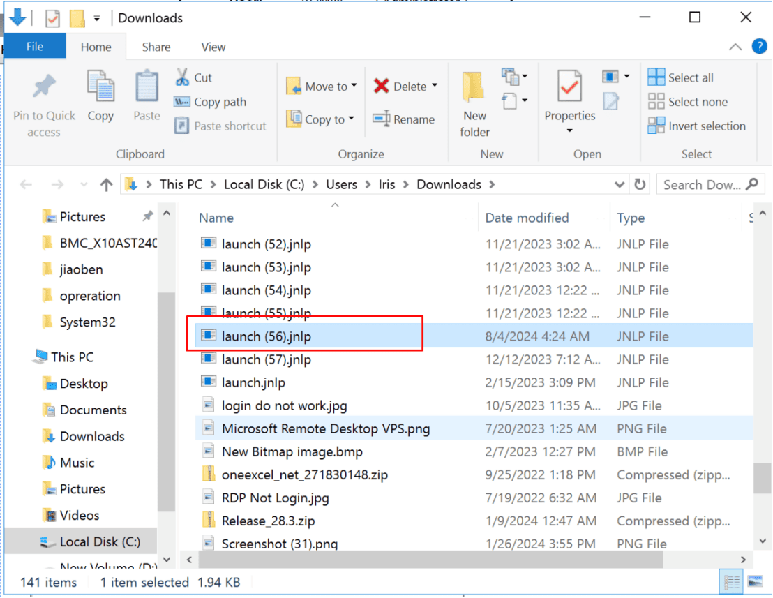Click the Copy icon in Clipboard group

point(100,87)
